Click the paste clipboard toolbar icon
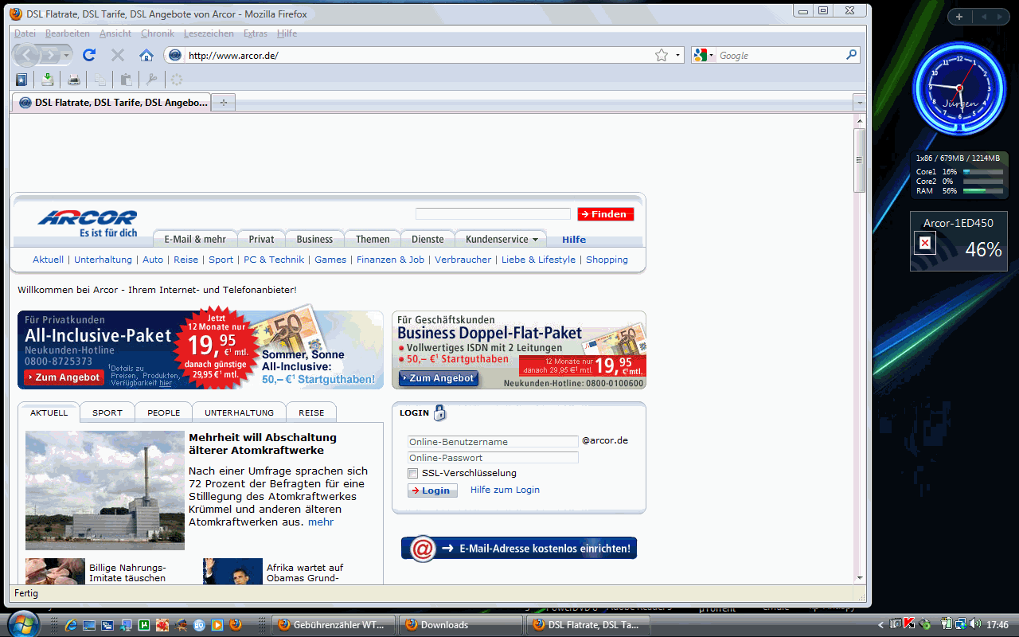This screenshot has height=637, width=1019. pos(126,79)
